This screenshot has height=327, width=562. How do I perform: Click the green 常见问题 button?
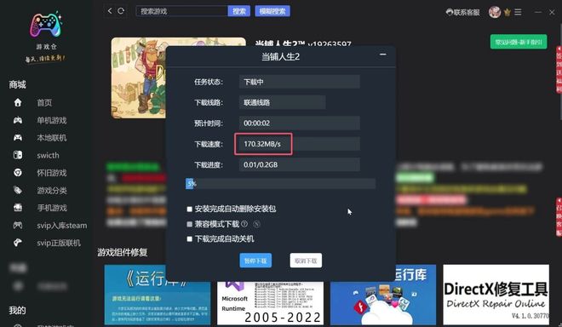pos(519,42)
